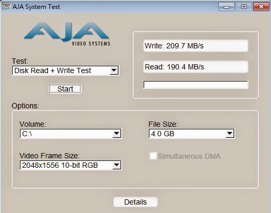Toggle the Simultaneous DMA checkbox
Viewport: 271px width, 213px height.
pos(153,156)
